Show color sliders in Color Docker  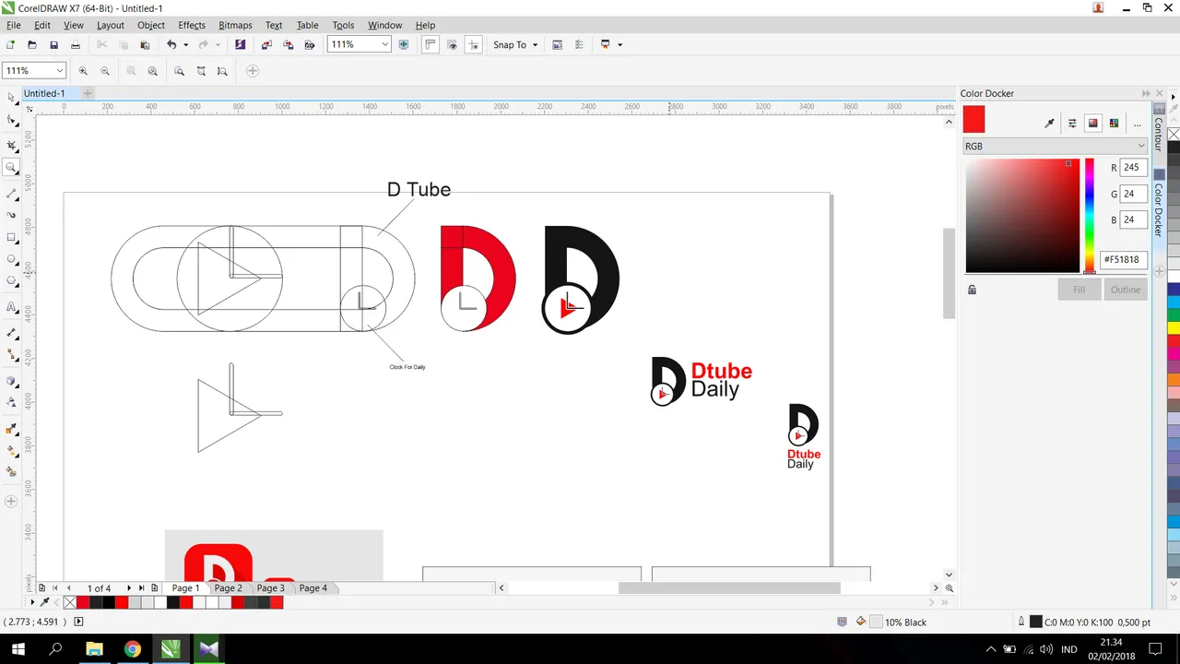click(x=1072, y=124)
